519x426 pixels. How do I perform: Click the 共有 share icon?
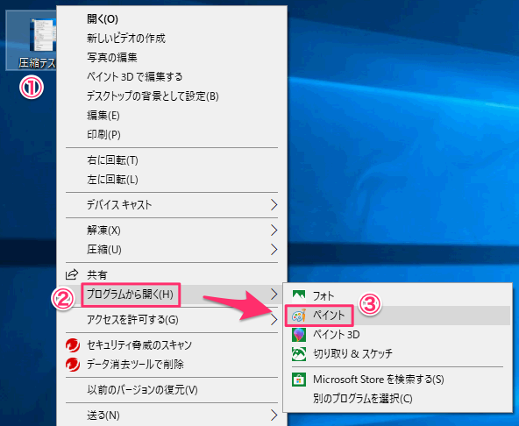click(x=72, y=274)
